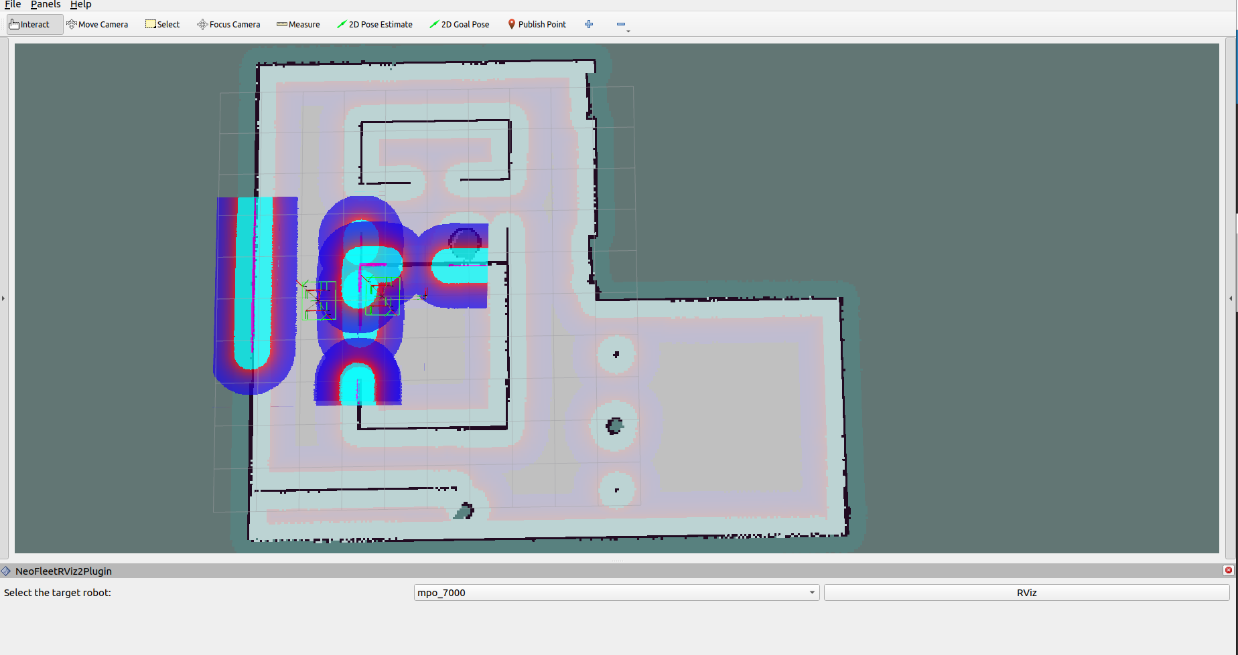1238x655 pixels.
Task: Open the Panels menu
Action: pyautogui.click(x=45, y=5)
